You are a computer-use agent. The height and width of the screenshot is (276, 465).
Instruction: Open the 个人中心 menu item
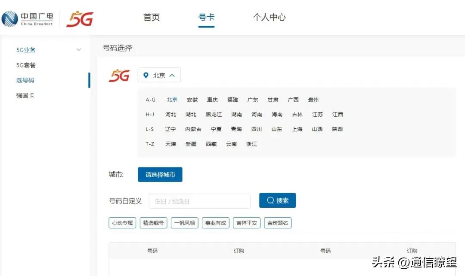[x=269, y=17]
